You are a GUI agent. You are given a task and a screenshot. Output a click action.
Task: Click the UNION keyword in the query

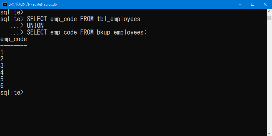click(x=35, y=26)
